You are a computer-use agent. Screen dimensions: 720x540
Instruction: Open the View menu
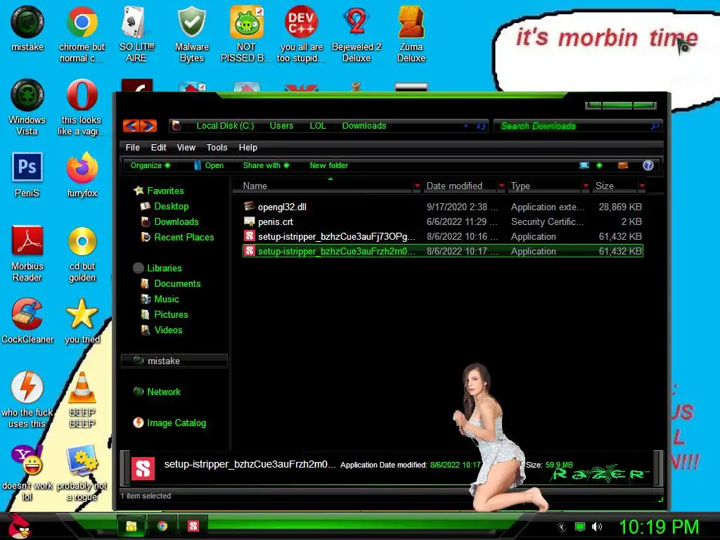click(x=186, y=148)
